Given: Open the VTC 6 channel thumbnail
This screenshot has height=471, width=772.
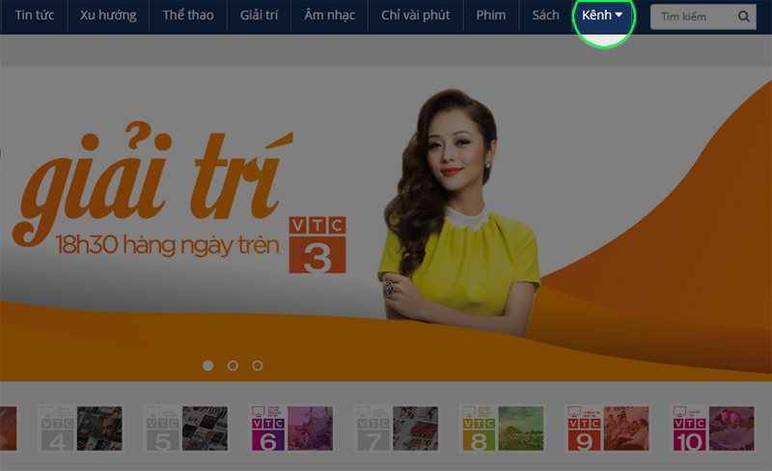Looking at the screenshot, I should 292,429.
